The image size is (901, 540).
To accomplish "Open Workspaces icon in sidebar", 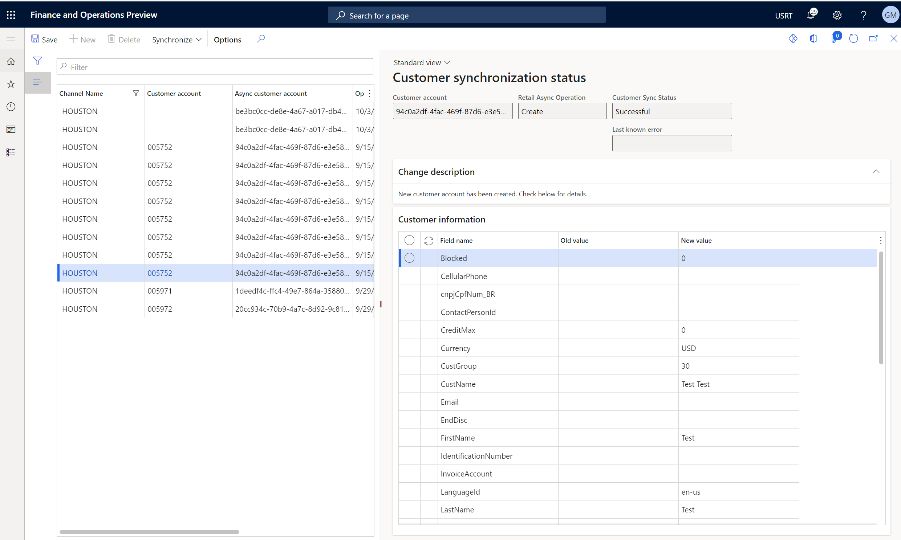I will (11, 130).
